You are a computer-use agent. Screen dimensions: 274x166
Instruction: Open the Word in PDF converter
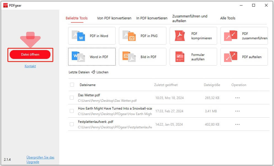pyautogui.click(x=92, y=57)
